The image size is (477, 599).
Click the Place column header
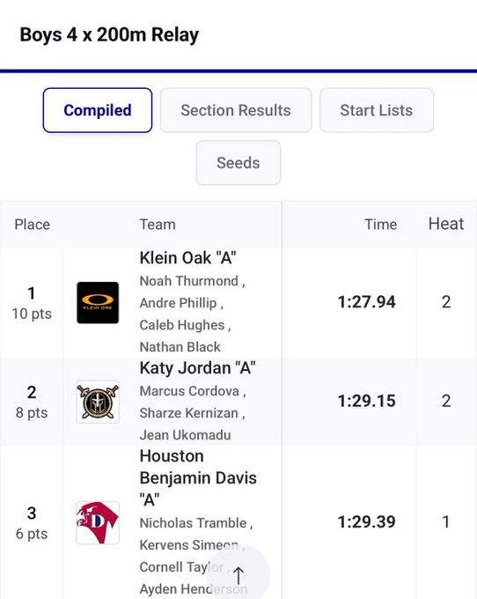(32, 225)
